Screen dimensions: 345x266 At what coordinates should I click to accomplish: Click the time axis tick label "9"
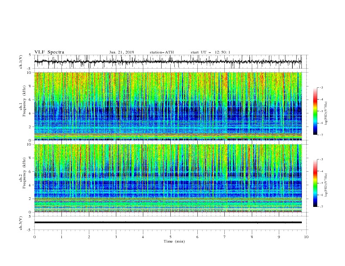click(x=279, y=237)
